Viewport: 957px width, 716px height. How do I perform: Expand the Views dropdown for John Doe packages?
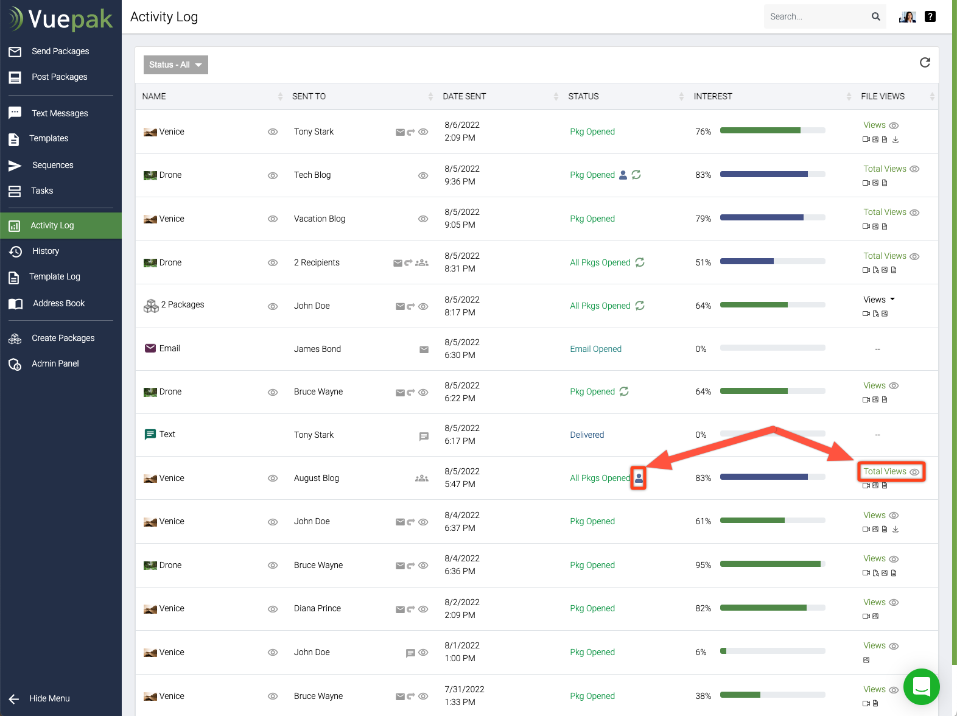tap(879, 300)
